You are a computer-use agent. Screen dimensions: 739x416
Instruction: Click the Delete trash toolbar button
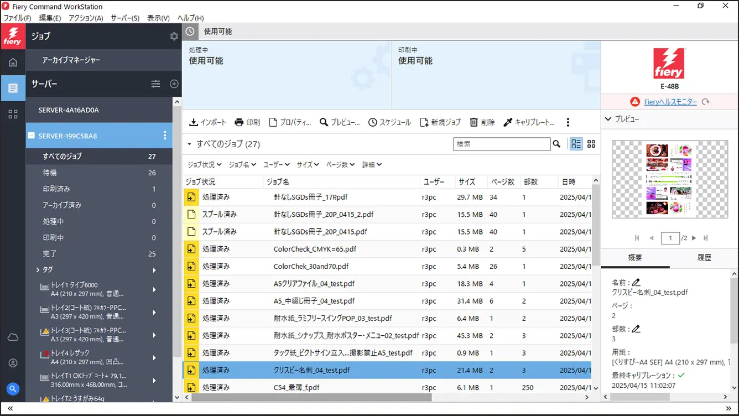click(x=482, y=122)
